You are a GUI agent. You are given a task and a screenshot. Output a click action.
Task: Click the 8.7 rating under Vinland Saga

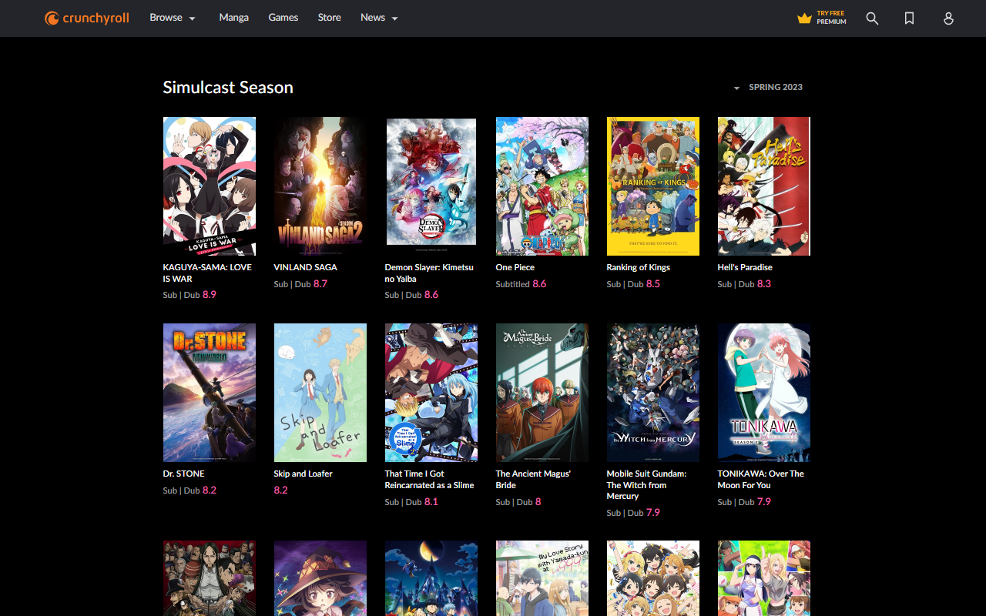[x=320, y=284]
